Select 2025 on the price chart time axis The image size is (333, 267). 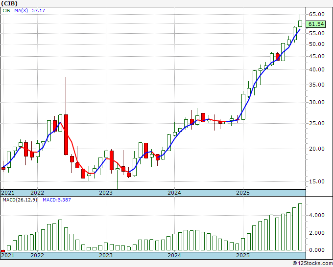point(243,193)
